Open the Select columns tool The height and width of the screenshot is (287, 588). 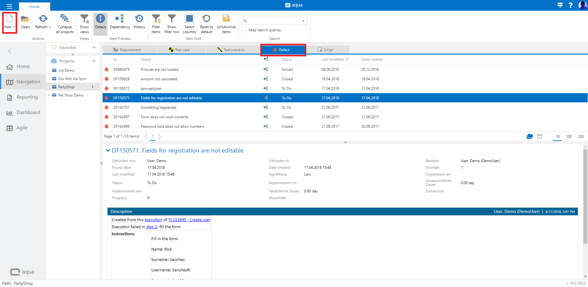click(189, 19)
